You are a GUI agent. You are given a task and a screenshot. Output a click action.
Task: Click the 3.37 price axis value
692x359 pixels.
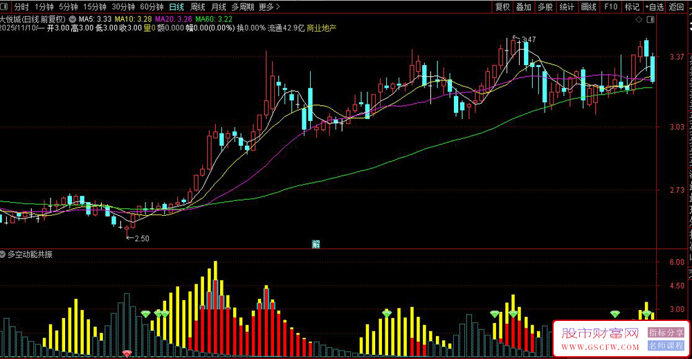click(x=677, y=57)
